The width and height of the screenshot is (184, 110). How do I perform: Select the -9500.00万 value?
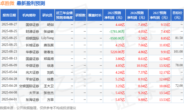pos(117,38)
